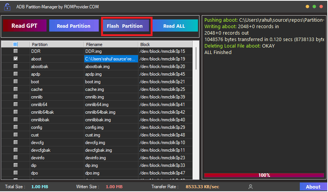Click the Flash Partition button
This screenshot has height=192, width=328.
point(126,25)
